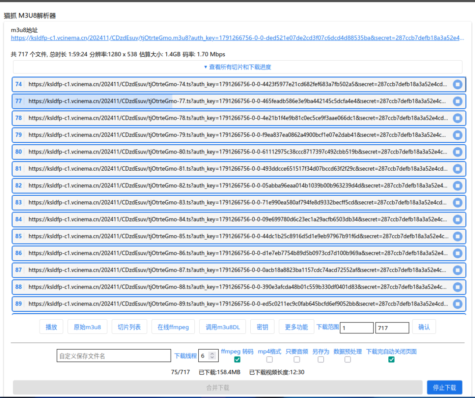Click the stop icon on segment 88 row
This screenshot has height=398, width=475.
point(457,287)
